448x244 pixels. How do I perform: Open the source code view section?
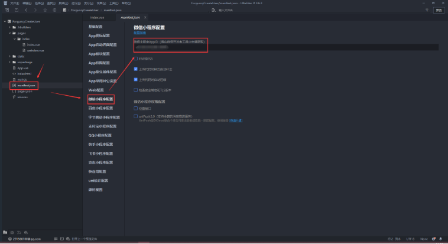tap(95, 190)
